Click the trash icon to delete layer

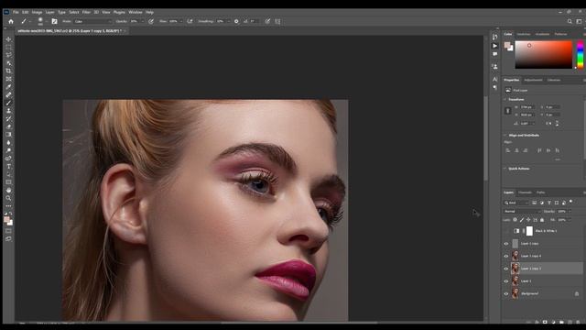pos(578,322)
